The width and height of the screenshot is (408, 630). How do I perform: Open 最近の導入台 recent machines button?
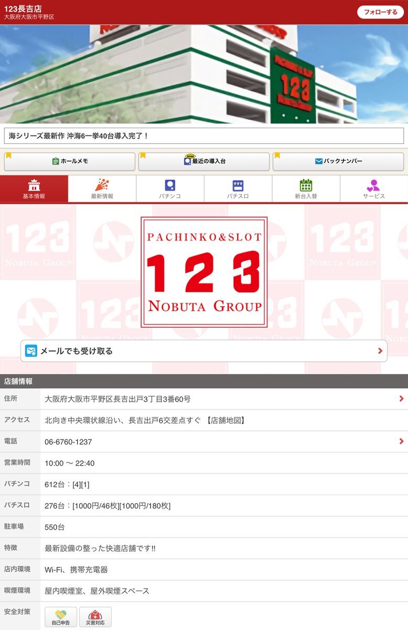204,161
